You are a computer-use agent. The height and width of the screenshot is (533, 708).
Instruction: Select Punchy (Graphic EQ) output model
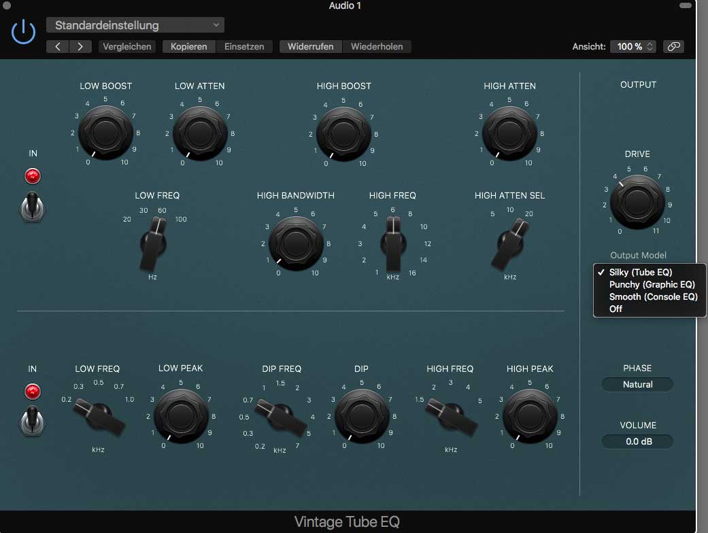652,285
